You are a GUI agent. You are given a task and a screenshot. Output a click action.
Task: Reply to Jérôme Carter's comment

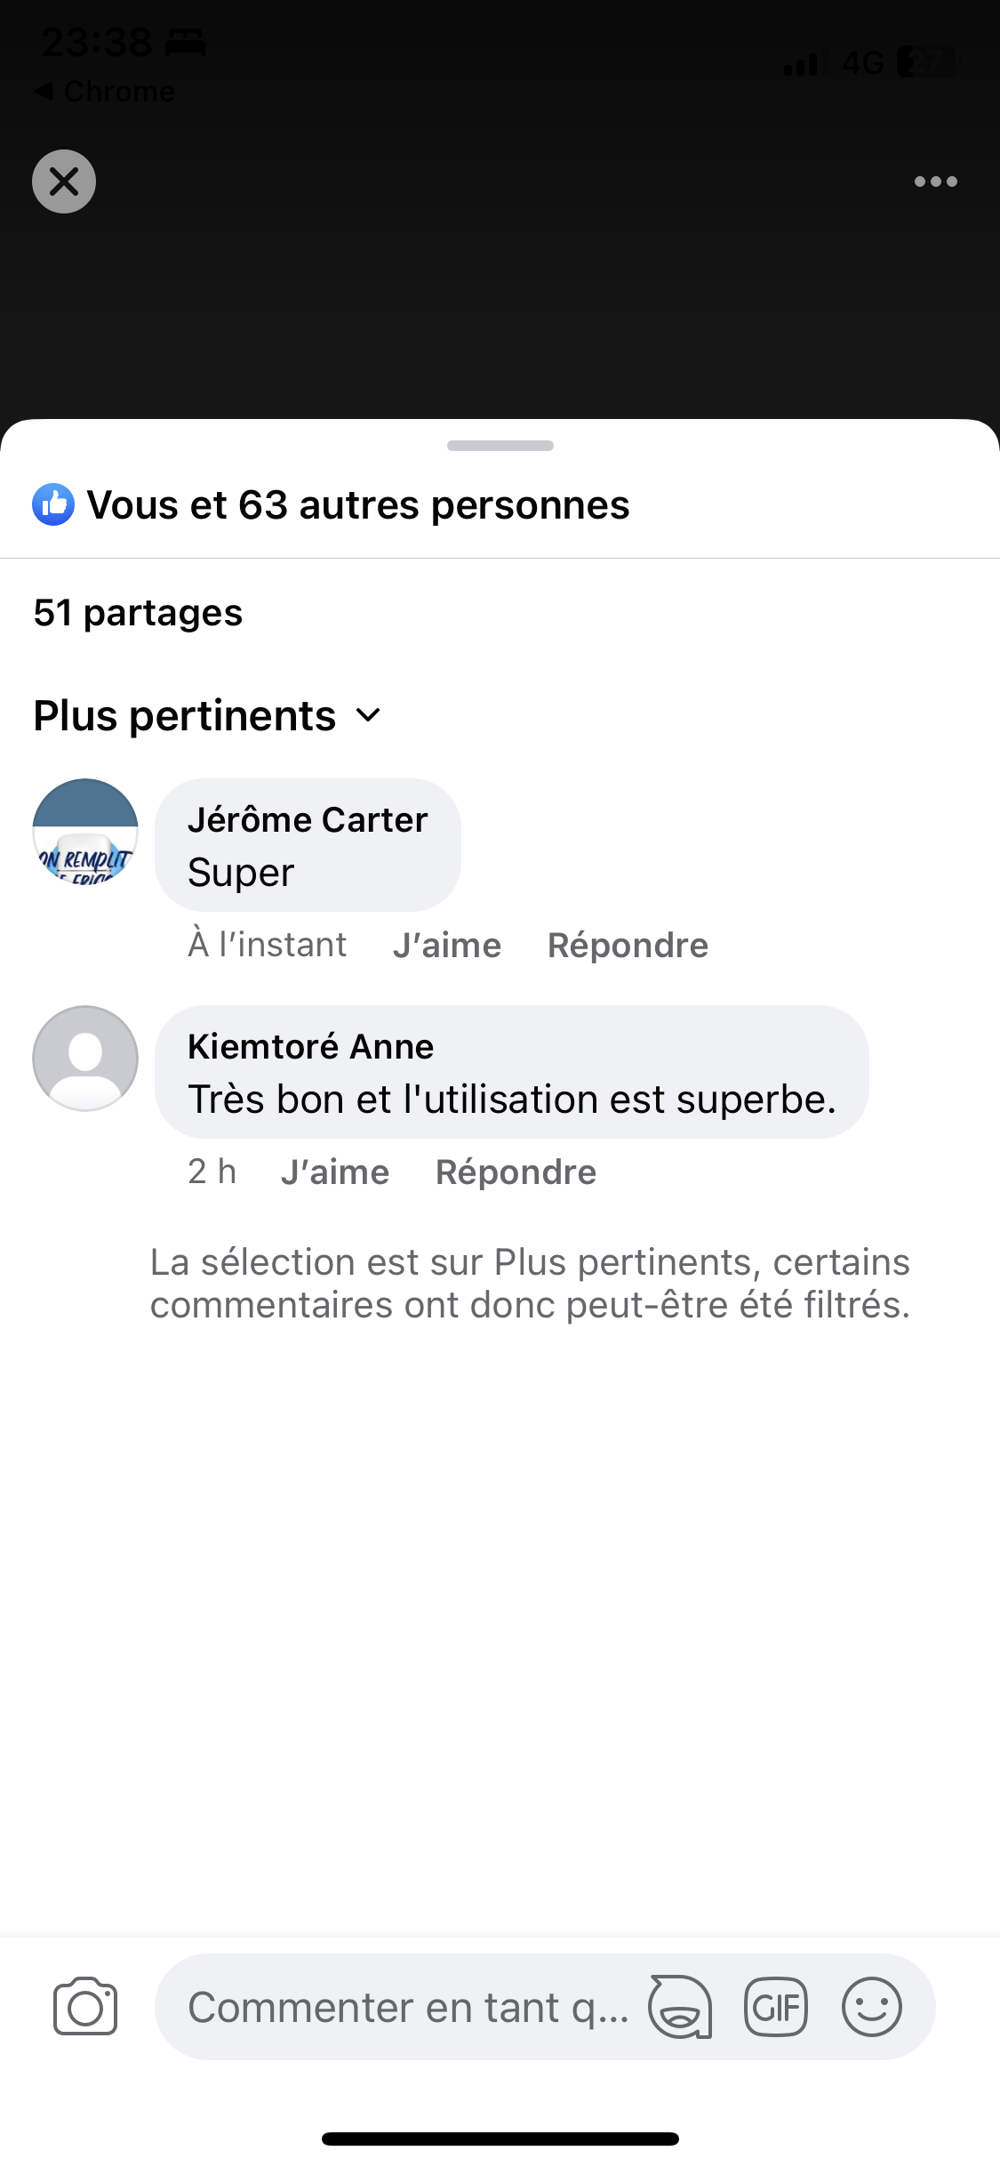(x=628, y=945)
